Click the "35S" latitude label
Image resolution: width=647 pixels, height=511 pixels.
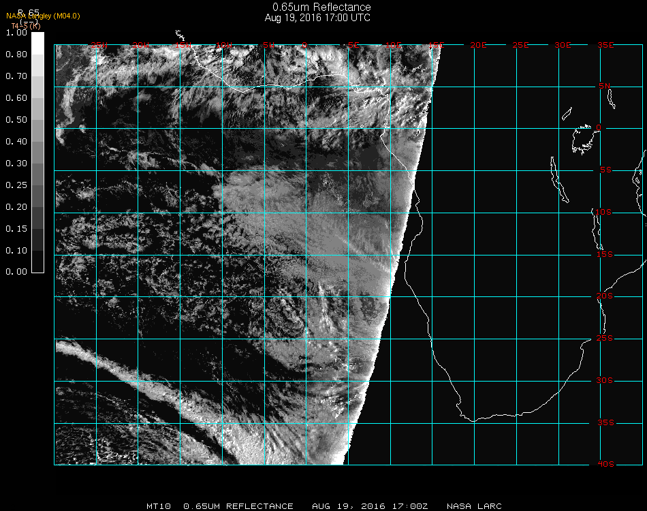pos(605,422)
